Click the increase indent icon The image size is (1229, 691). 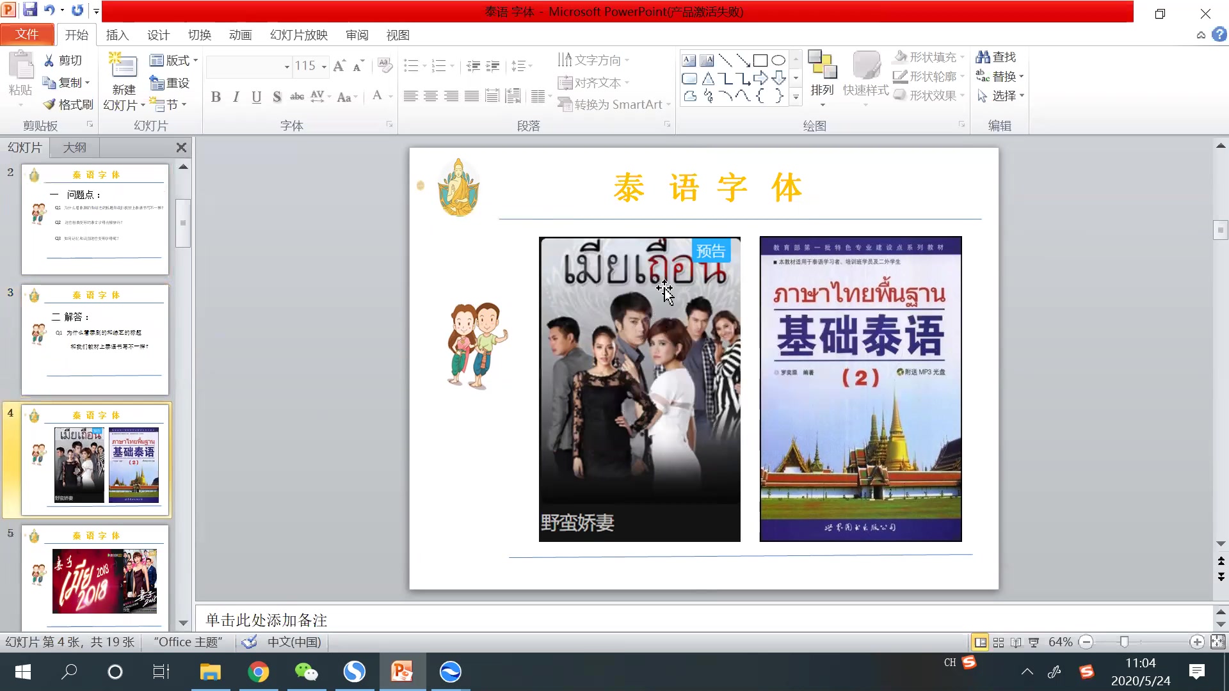tap(493, 65)
